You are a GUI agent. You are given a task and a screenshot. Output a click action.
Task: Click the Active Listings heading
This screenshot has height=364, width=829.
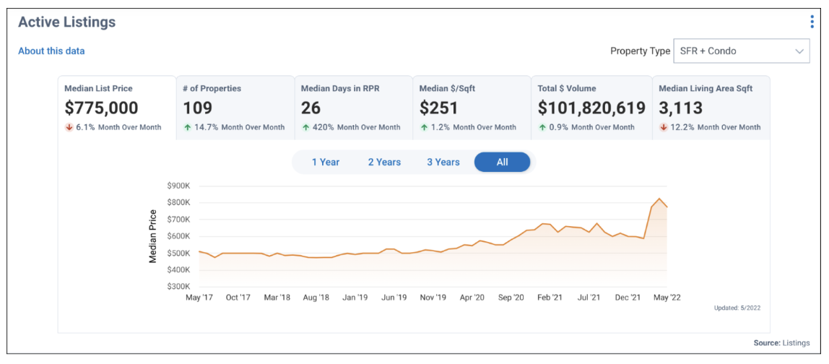pyautogui.click(x=66, y=22)
